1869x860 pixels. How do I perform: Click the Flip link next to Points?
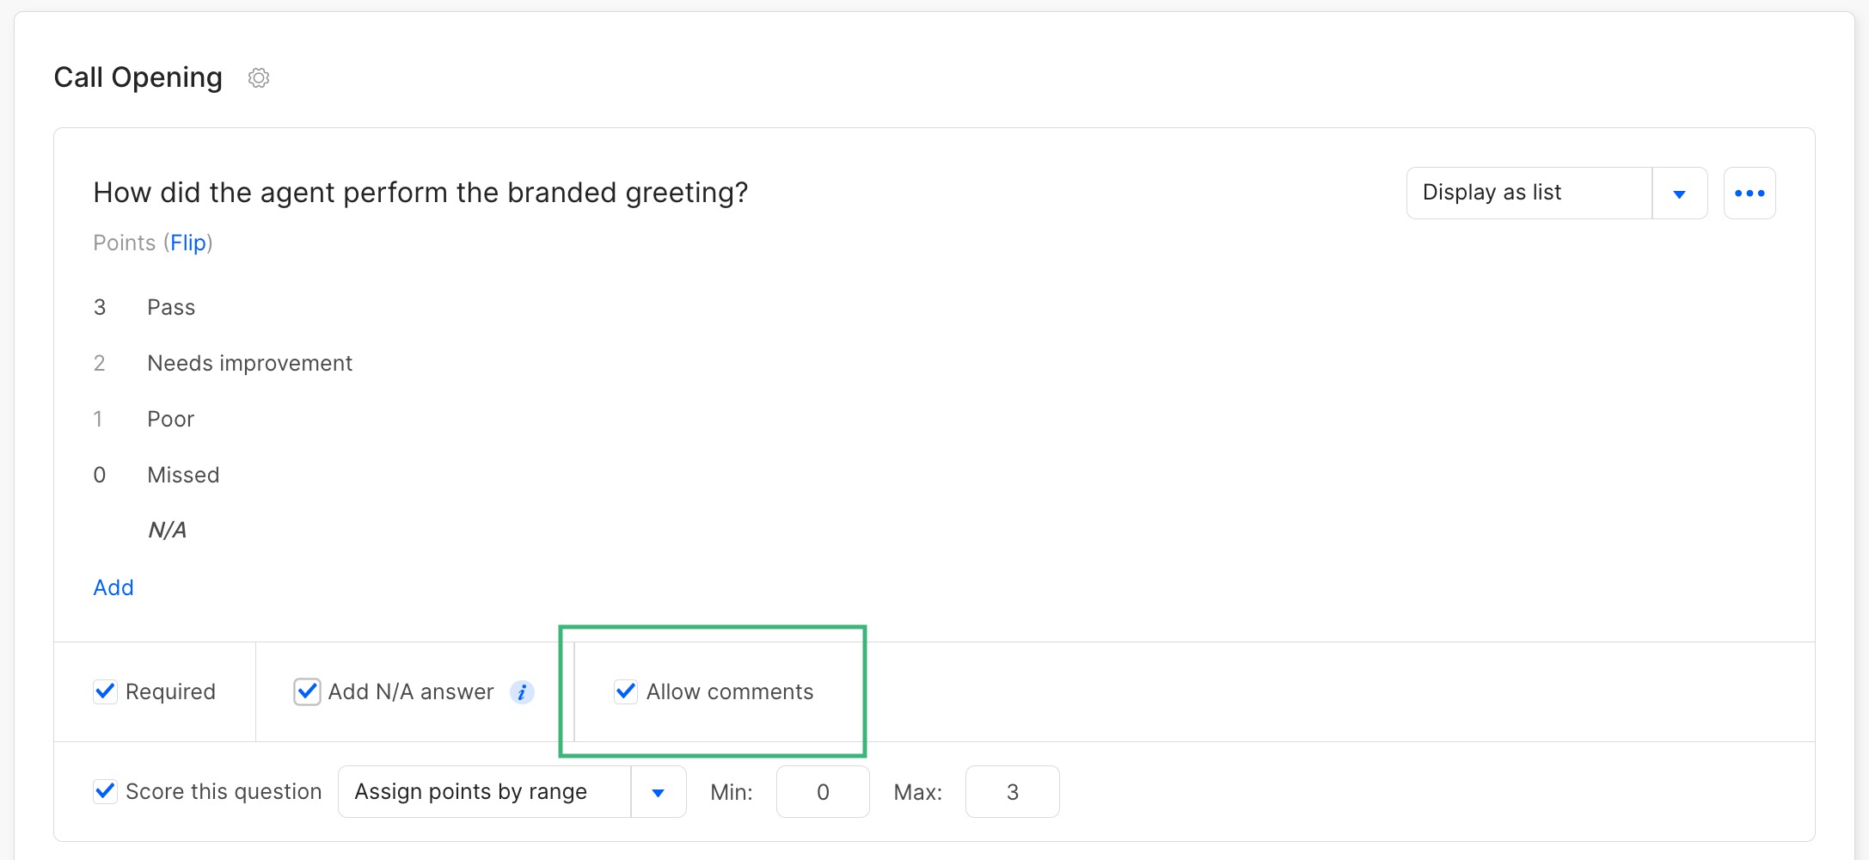tap(188, 243)
